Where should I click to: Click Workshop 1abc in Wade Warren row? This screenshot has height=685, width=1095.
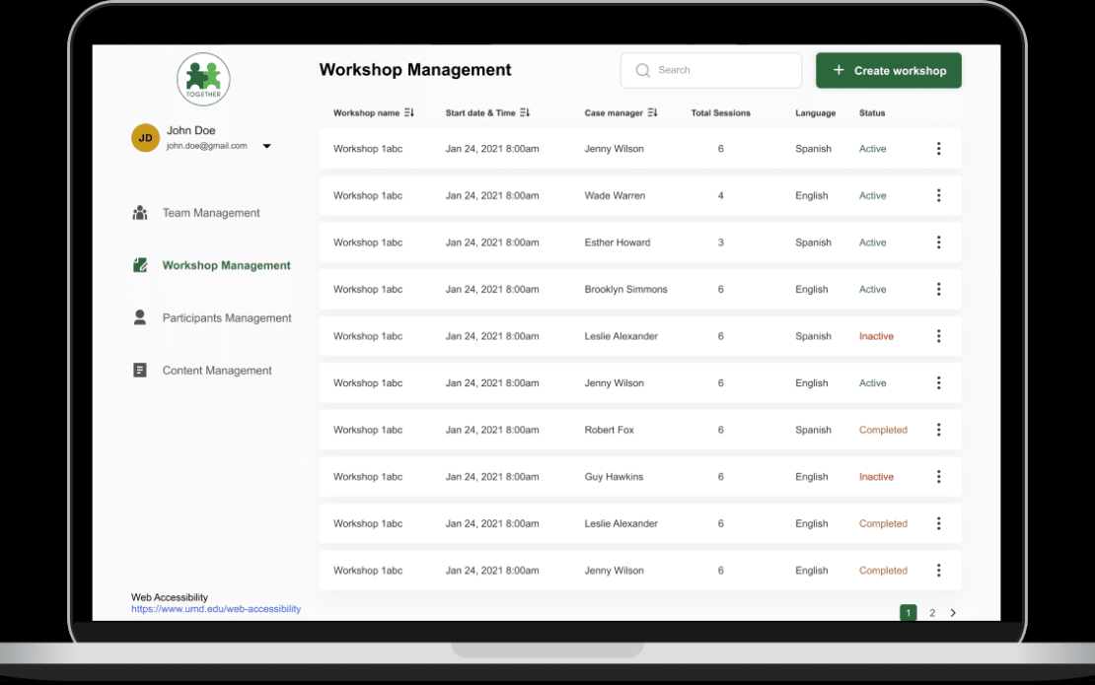coord(367,195)
